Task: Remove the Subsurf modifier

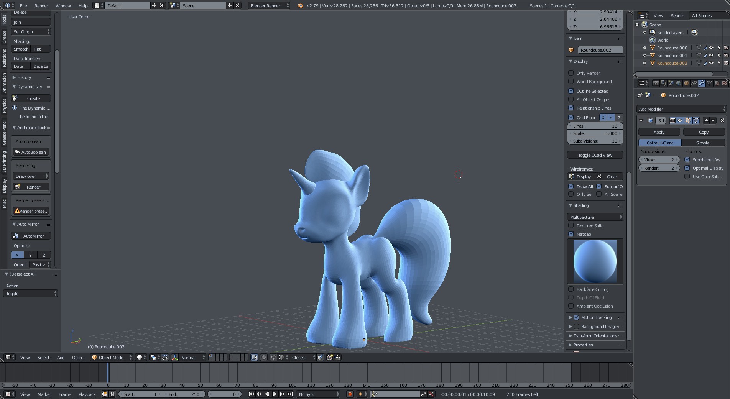Action: click(722, 120)
